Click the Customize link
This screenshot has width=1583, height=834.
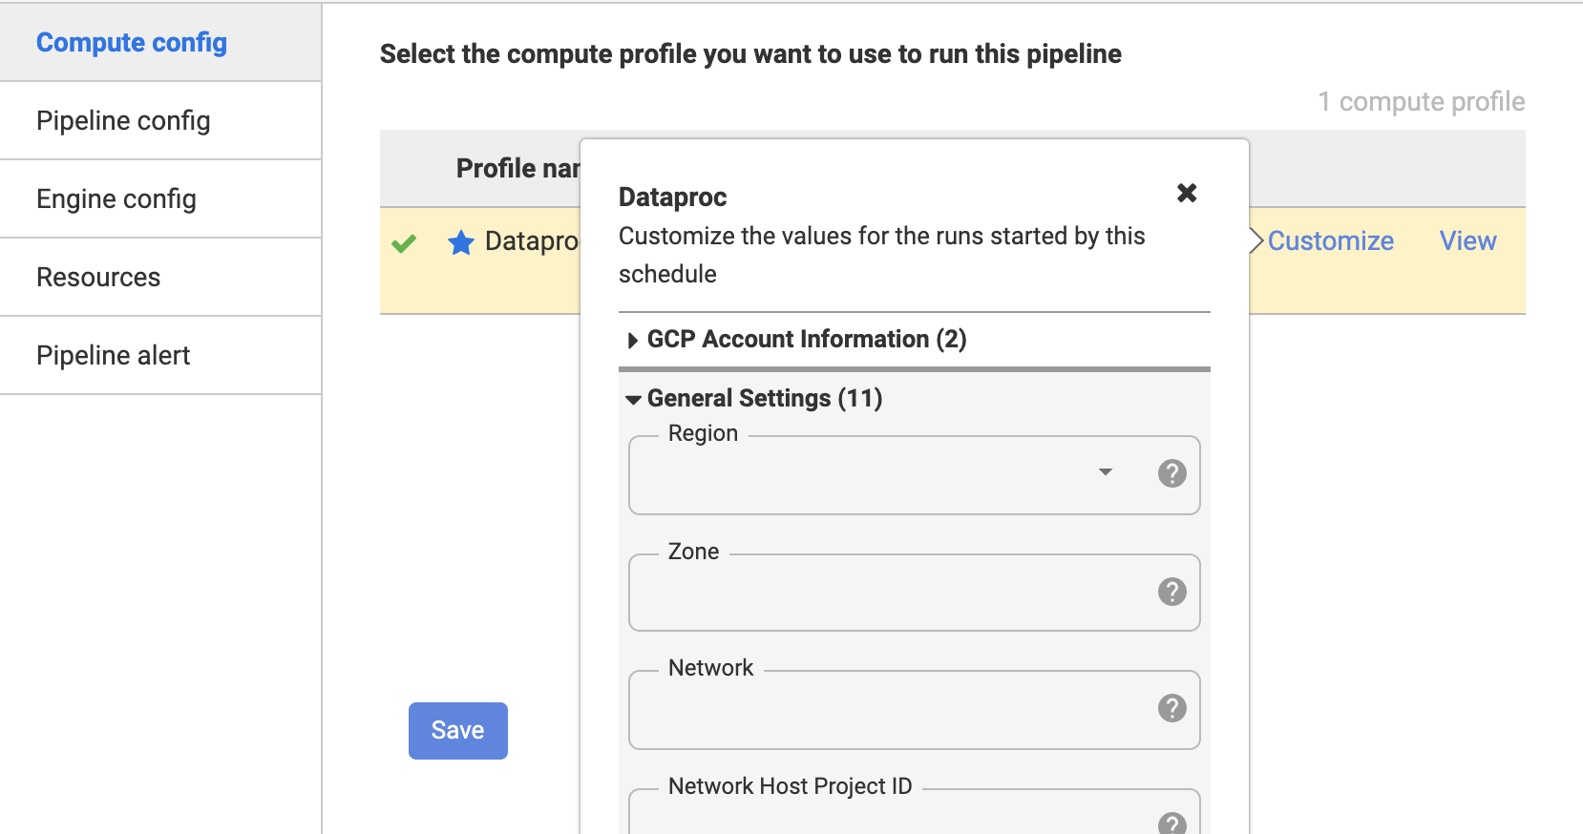[x=1330, y=241]
